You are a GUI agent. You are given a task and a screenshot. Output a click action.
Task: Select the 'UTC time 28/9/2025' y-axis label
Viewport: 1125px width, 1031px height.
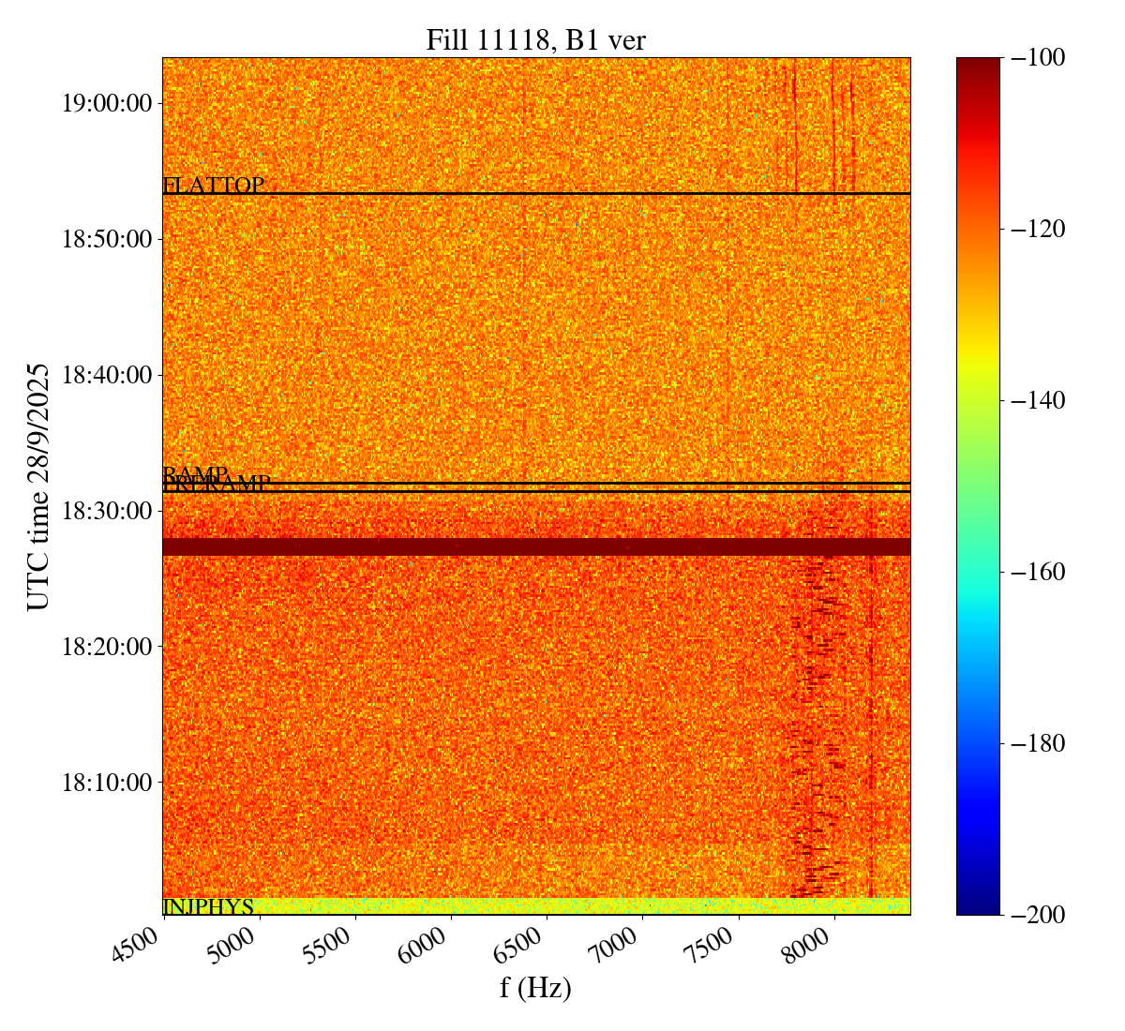[38, 486]
